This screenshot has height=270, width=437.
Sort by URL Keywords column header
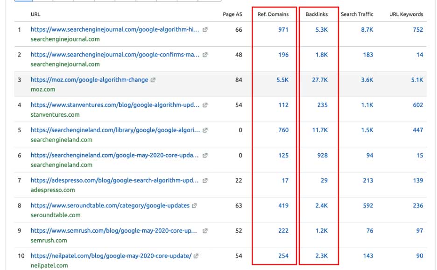tap(406, 14)
